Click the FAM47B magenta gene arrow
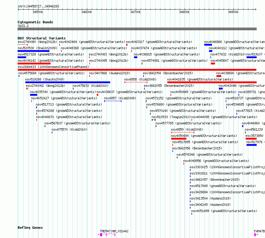 tap(256, 235)
